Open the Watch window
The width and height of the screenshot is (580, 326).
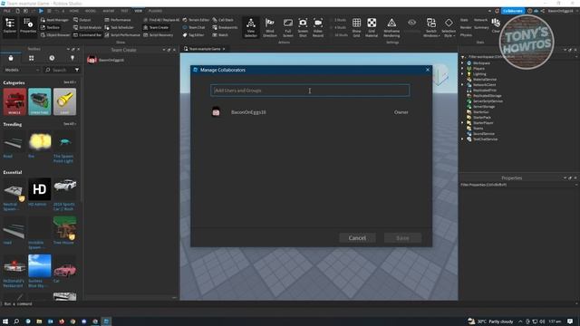tap(220, 35)
